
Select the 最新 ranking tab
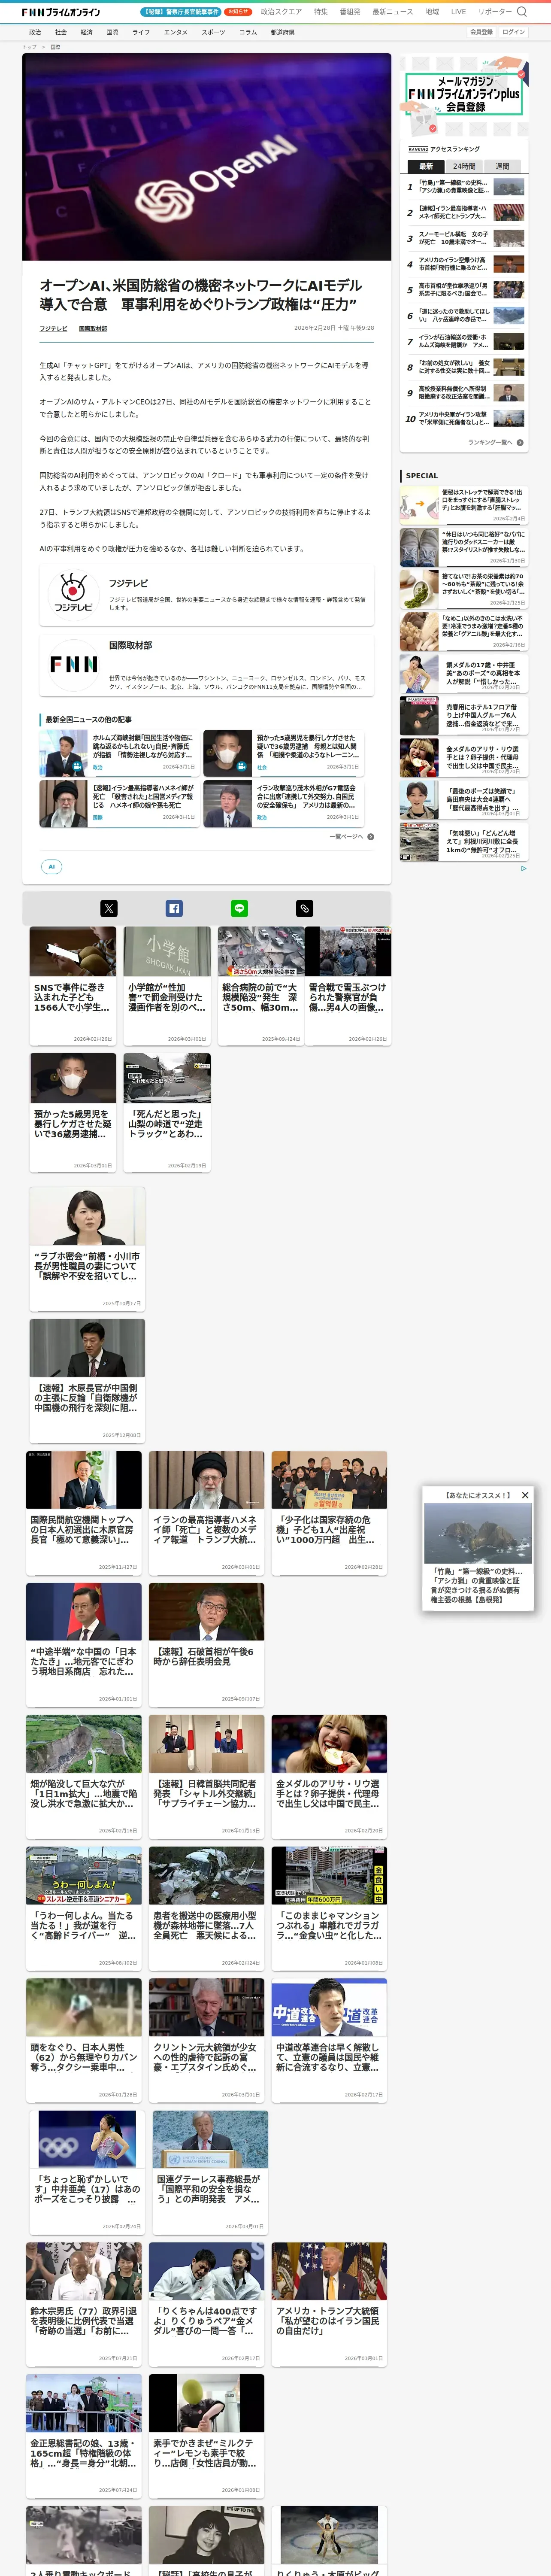pos(426,166)
